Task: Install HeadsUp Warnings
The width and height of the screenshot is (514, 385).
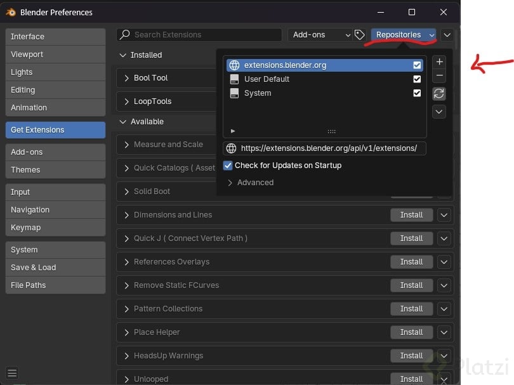Action: tap(411, 356)
